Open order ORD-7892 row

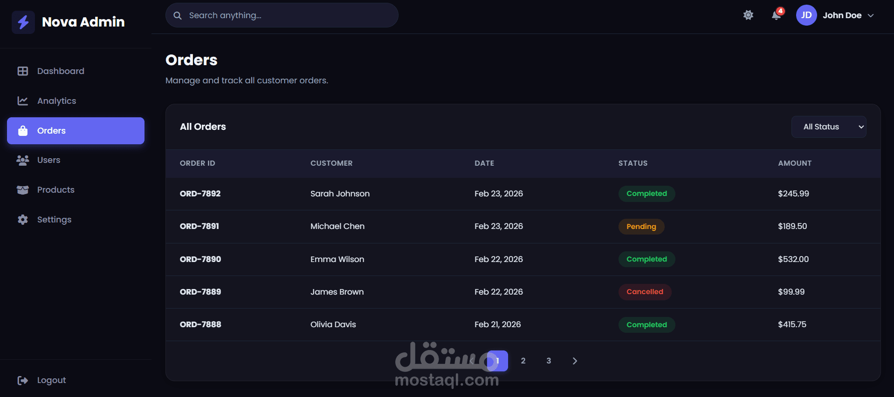pyautogui.click(x=200, y=194)
